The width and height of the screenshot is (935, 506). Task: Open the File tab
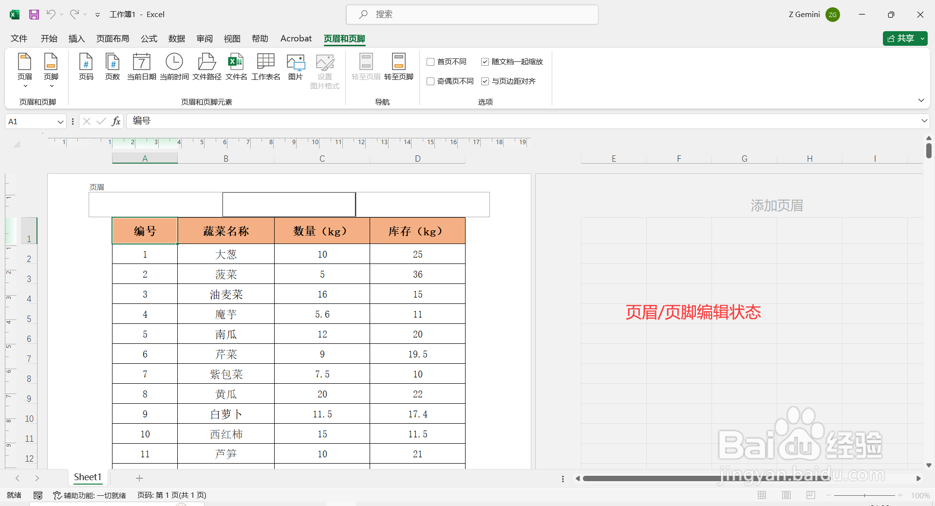19,38
